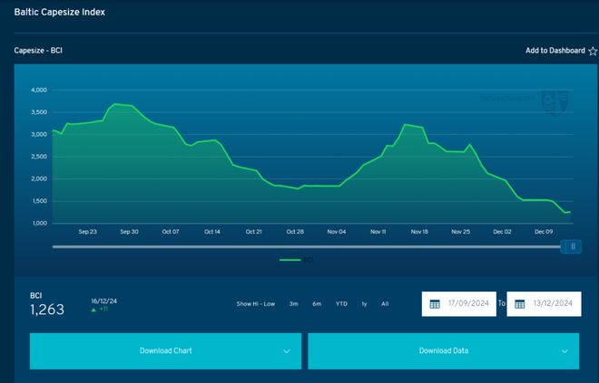Click the Download Chart button
599x383 pixels.
165,351
